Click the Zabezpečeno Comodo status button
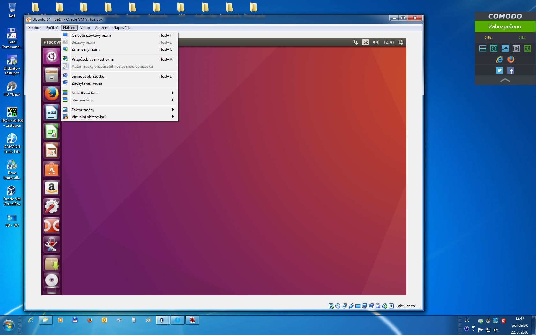Viewport: 536px width, 335px height. click(x=505, y=26)
